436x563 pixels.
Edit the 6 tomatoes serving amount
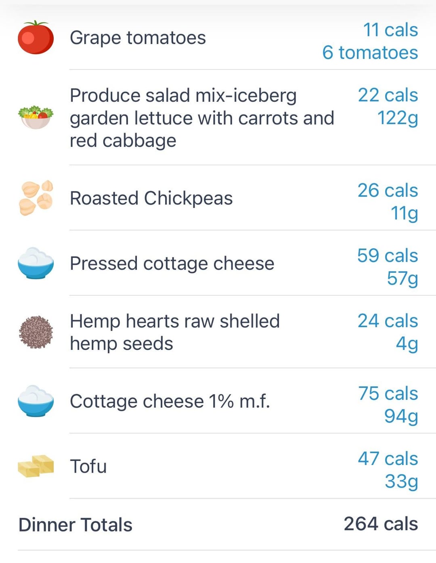(x=370, y=53)
